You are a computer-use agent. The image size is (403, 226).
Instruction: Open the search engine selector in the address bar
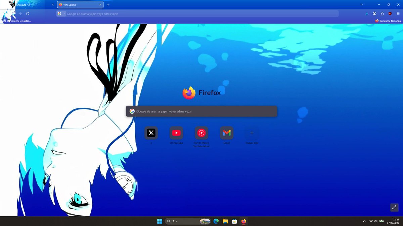(61, 14)
